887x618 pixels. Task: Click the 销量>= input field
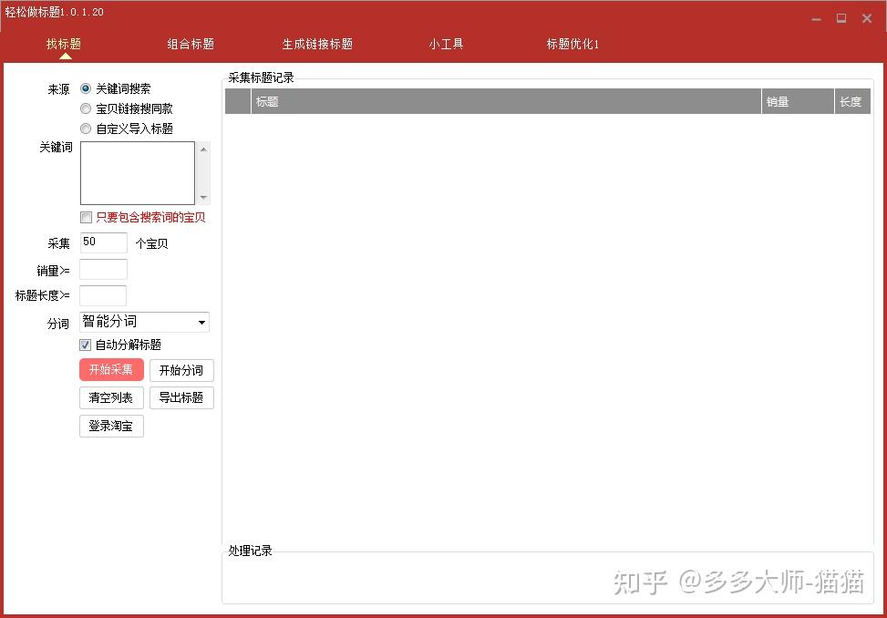(x=103, y=269)
